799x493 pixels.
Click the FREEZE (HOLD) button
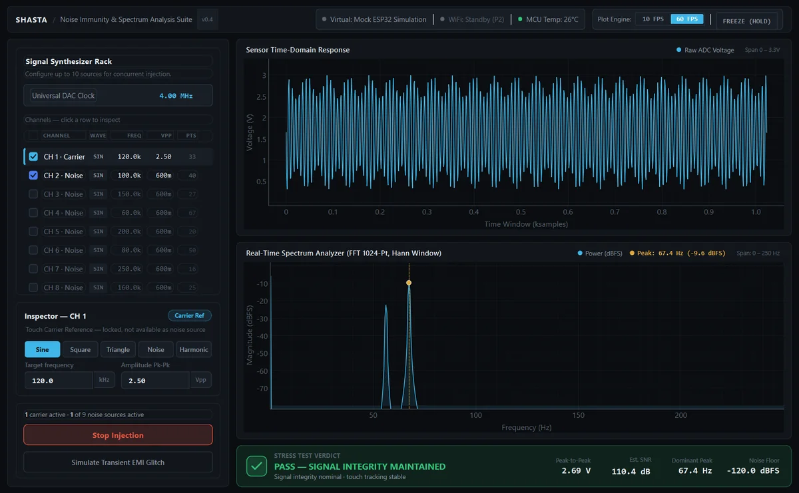[746, 21]
